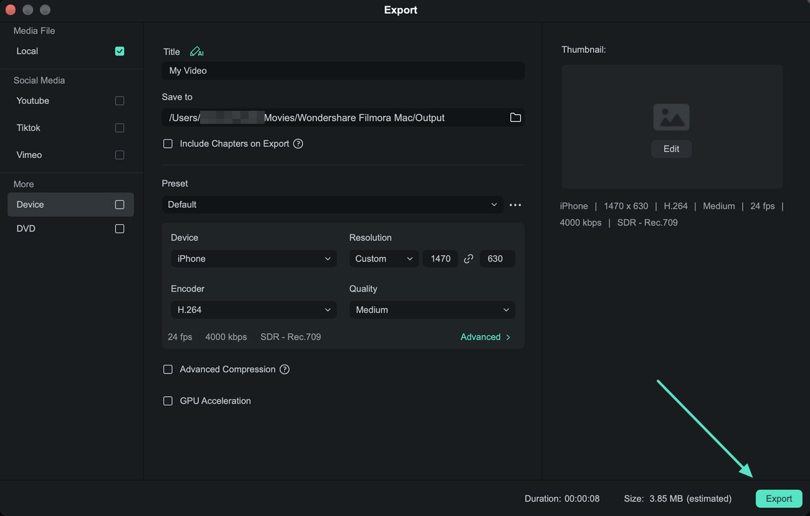
Task: Click the Size 3.85 MB estimate text
Action: [678, 499]
